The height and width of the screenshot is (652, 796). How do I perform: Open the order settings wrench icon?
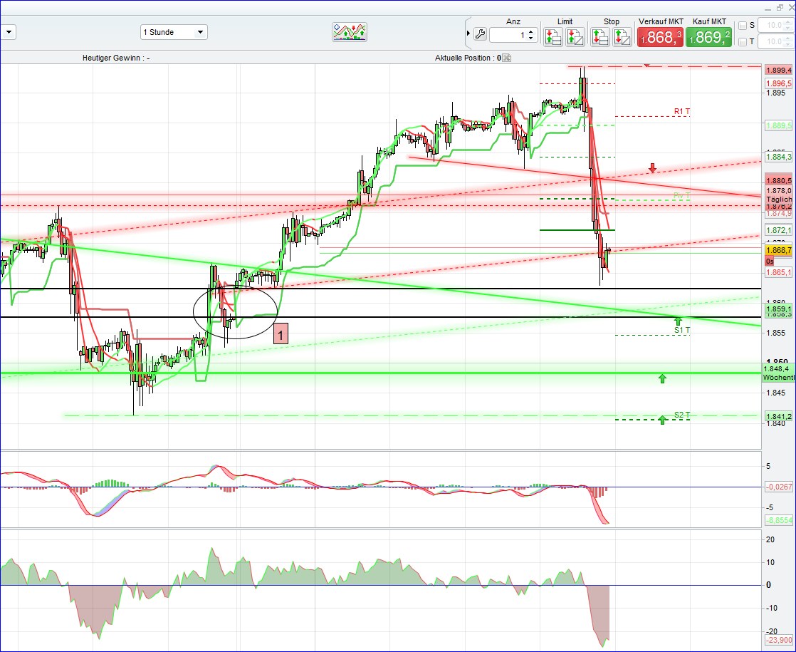tap(480, 33)
